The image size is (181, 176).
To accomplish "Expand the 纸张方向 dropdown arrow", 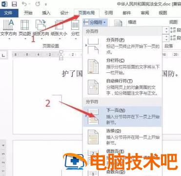I will 42,39.
